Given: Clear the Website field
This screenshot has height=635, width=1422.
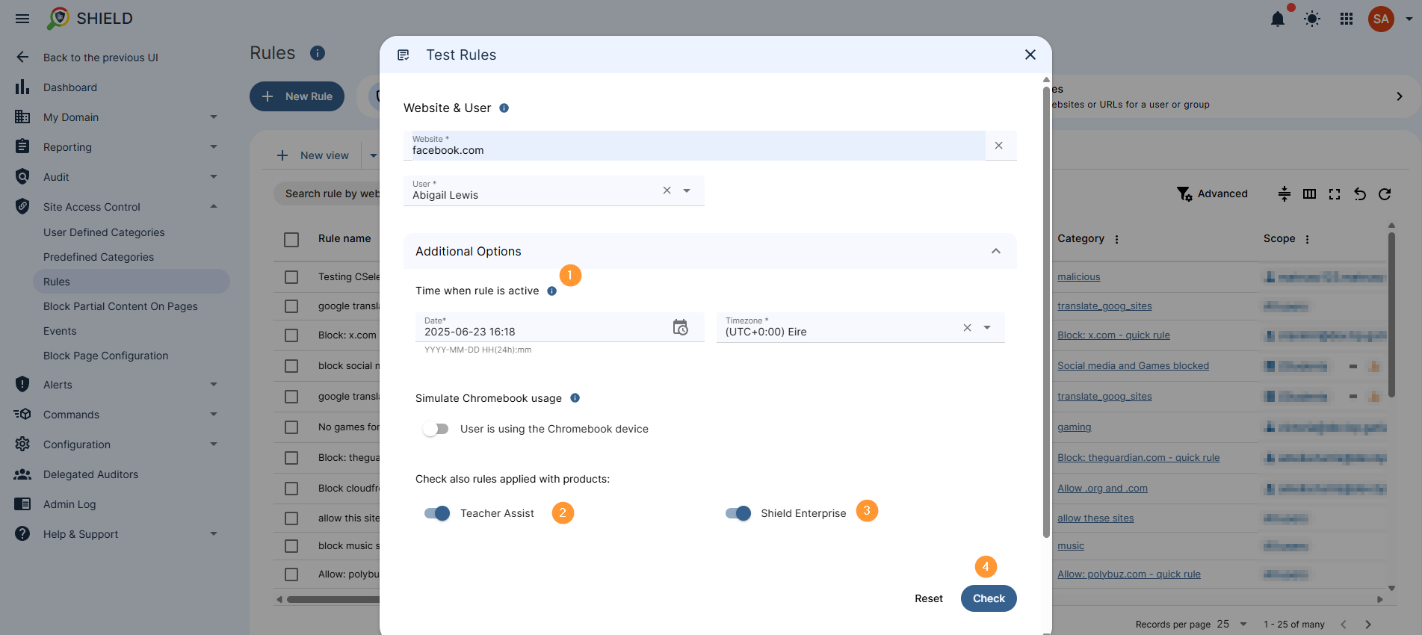Looking at the screenshot, I should (998, 146).
